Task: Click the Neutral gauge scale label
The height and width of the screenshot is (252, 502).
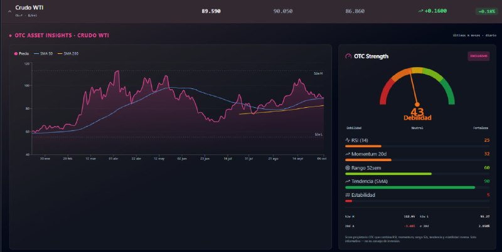Action: pos(417,128)
